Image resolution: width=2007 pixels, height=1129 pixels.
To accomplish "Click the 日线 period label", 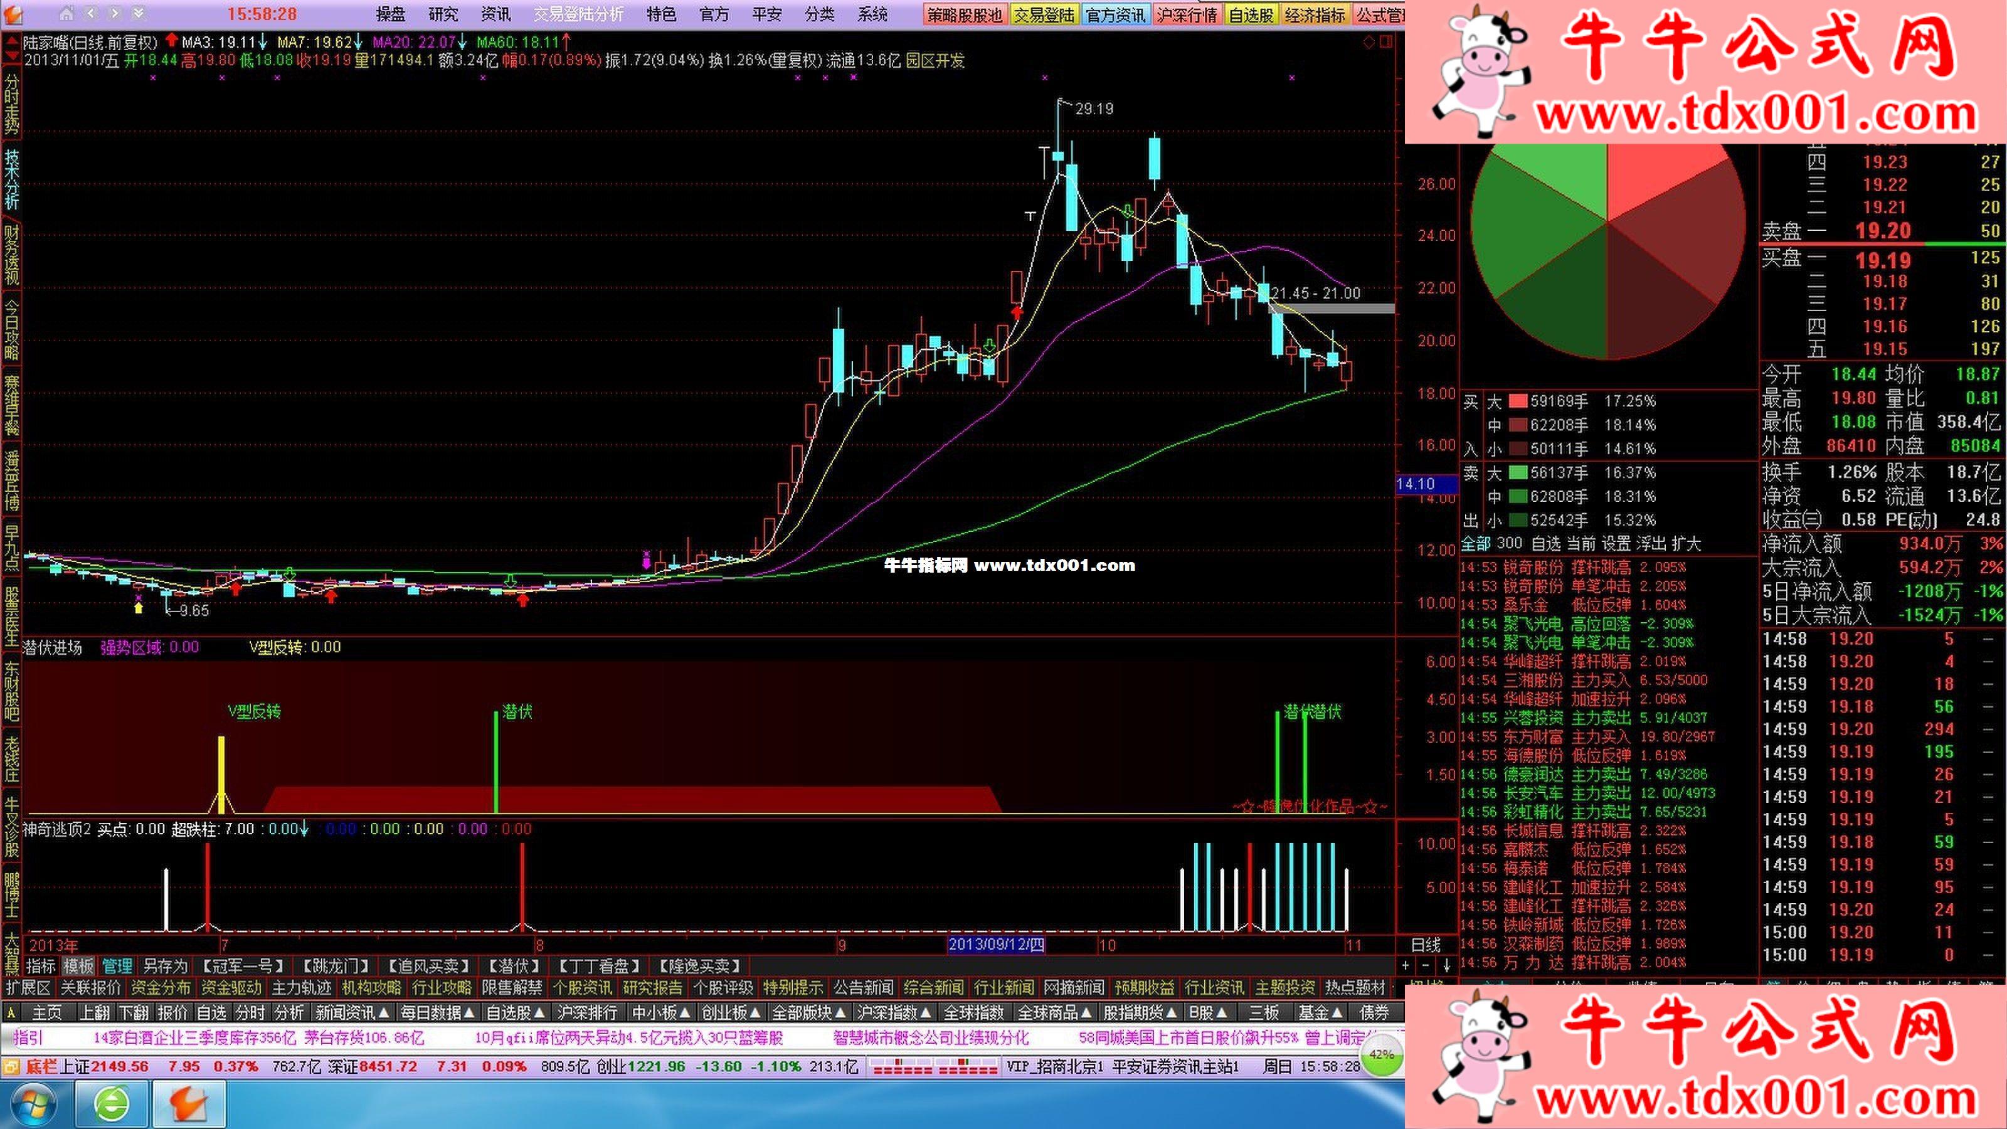I will pos(1426,945).
